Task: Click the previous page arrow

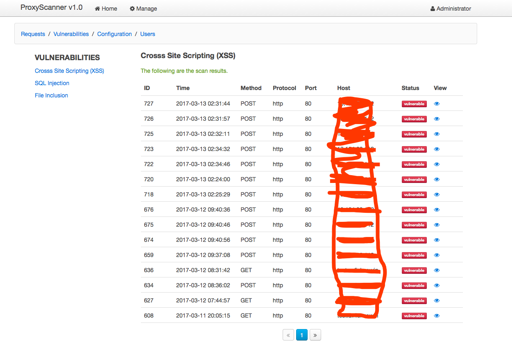Action: pos(288,335)
